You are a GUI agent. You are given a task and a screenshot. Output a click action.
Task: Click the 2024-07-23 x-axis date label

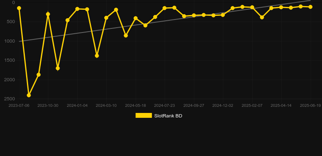(x=165, y=106)
